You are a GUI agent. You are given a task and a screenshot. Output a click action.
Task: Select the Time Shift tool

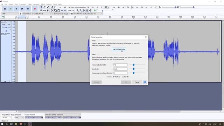pyautogui.click(x=44, y=10)
